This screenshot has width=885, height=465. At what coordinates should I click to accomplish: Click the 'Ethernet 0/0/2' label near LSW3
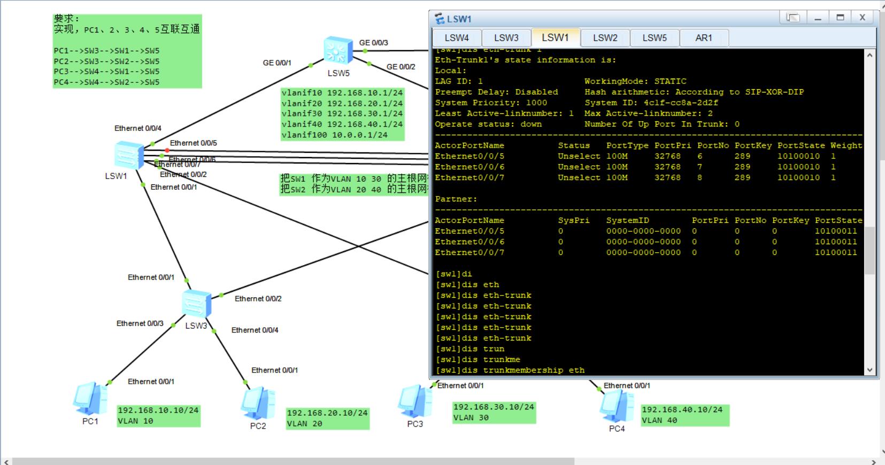point(258,299)
